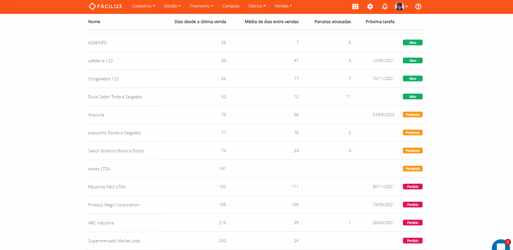Sort by Dias desde a última venda
The width and height of the screenshot is (513, 250).
pos(200,22)
